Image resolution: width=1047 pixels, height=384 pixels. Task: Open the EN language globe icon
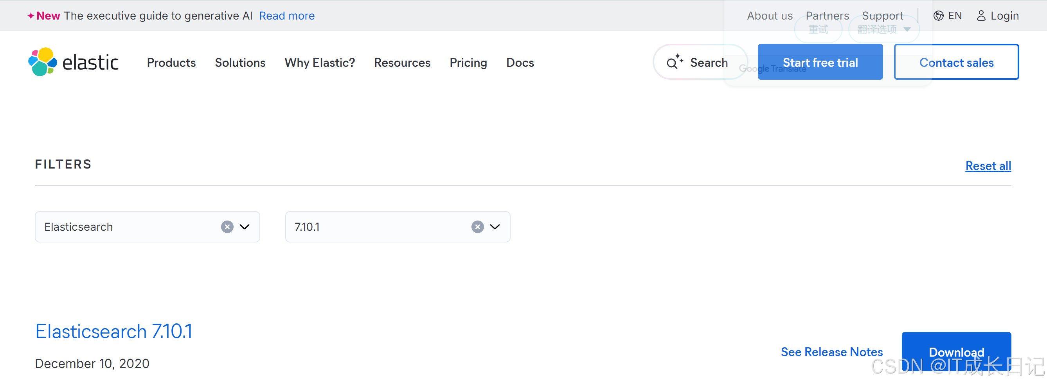point(939,15)
